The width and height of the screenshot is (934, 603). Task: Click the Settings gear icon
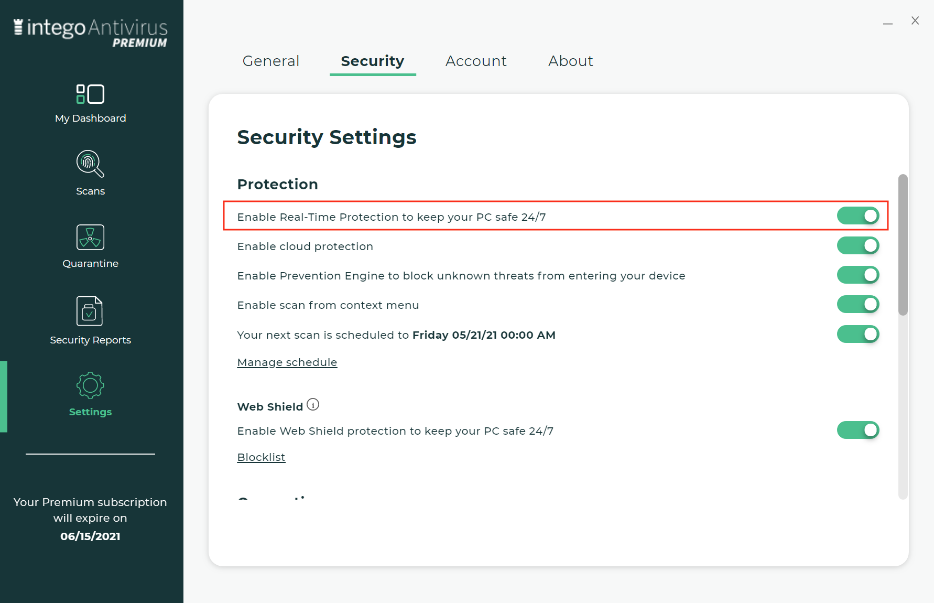point(90,385)
